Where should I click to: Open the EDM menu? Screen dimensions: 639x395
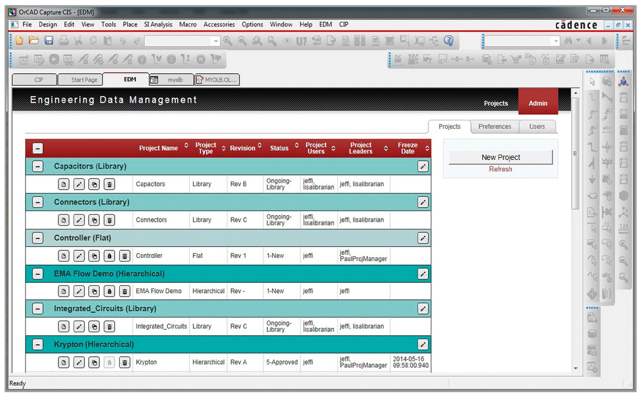click(326, 24)
